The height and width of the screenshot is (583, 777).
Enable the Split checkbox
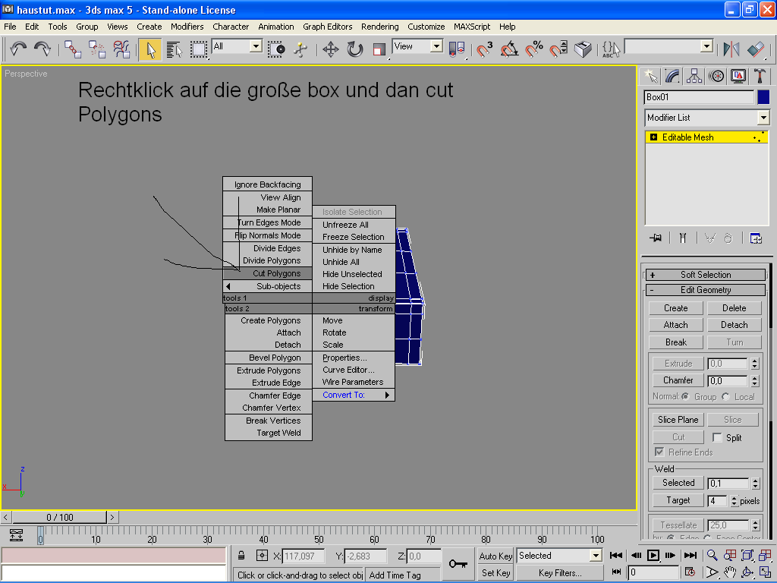[x=718, y=438]
